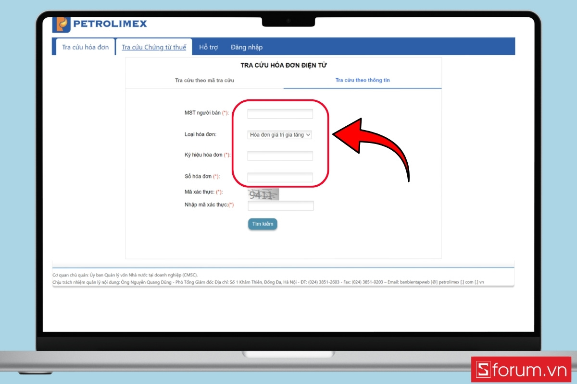Go to Đăng nhập in navigation bar
Screen dimensions: 577x384
click(x=247, y=47)
